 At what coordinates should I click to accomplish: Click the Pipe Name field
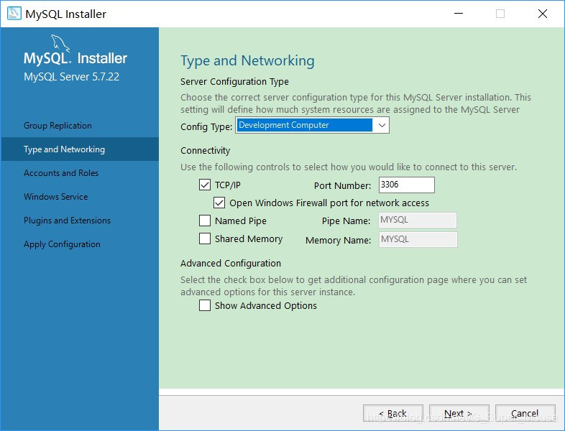point(417,220)
